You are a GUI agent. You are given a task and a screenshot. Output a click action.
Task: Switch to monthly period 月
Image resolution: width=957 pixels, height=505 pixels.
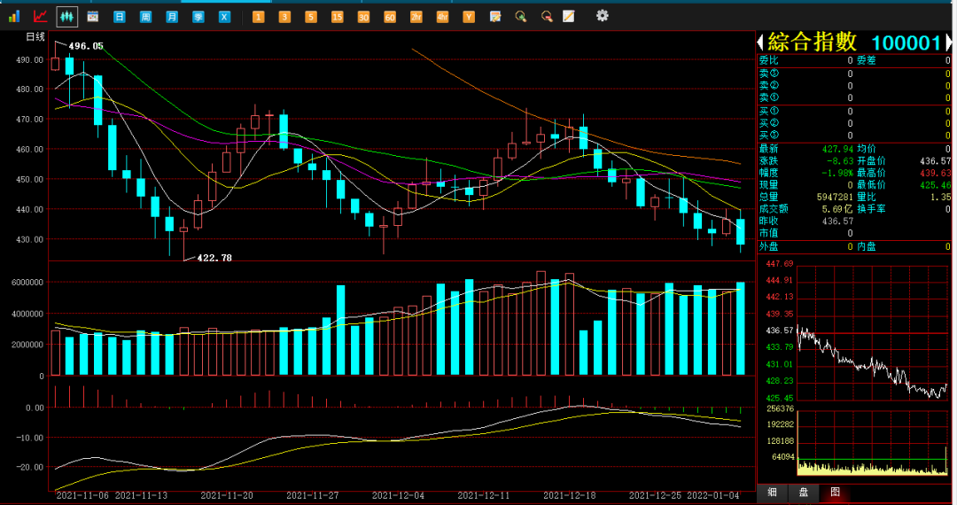[172, 17]
